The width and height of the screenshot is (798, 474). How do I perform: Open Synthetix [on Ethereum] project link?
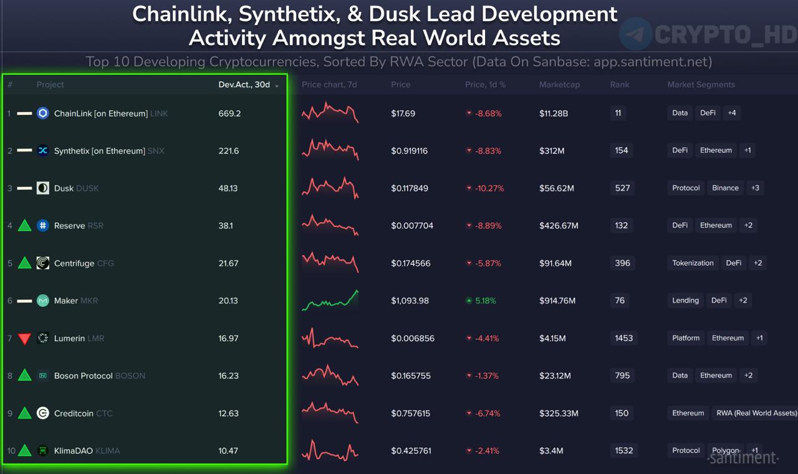(109, 151)
